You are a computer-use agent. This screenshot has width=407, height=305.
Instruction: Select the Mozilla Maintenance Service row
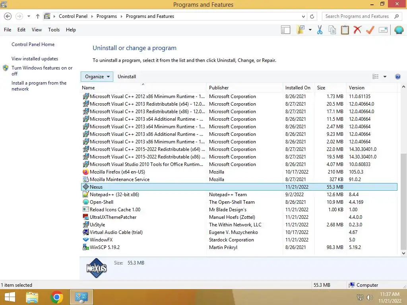point(239,179)
